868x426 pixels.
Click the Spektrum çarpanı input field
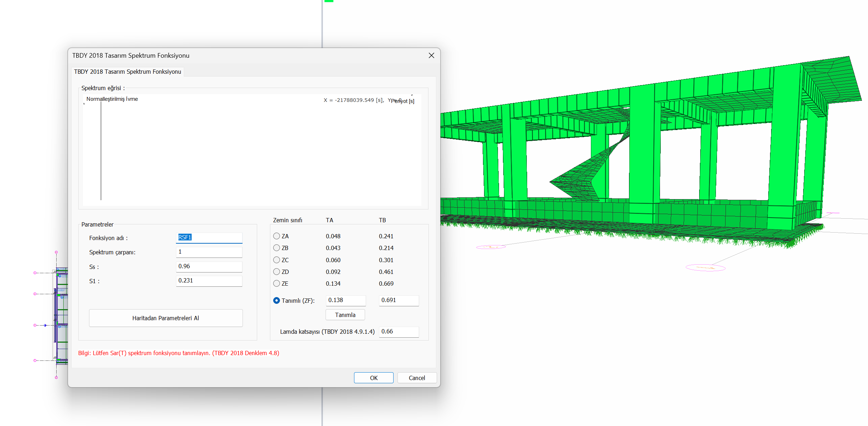(209, 252)
